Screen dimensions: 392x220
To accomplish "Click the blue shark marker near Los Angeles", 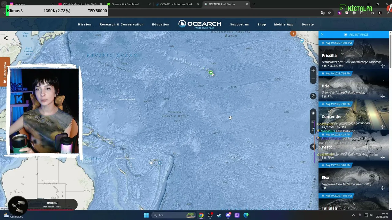I will coord(302,41).
